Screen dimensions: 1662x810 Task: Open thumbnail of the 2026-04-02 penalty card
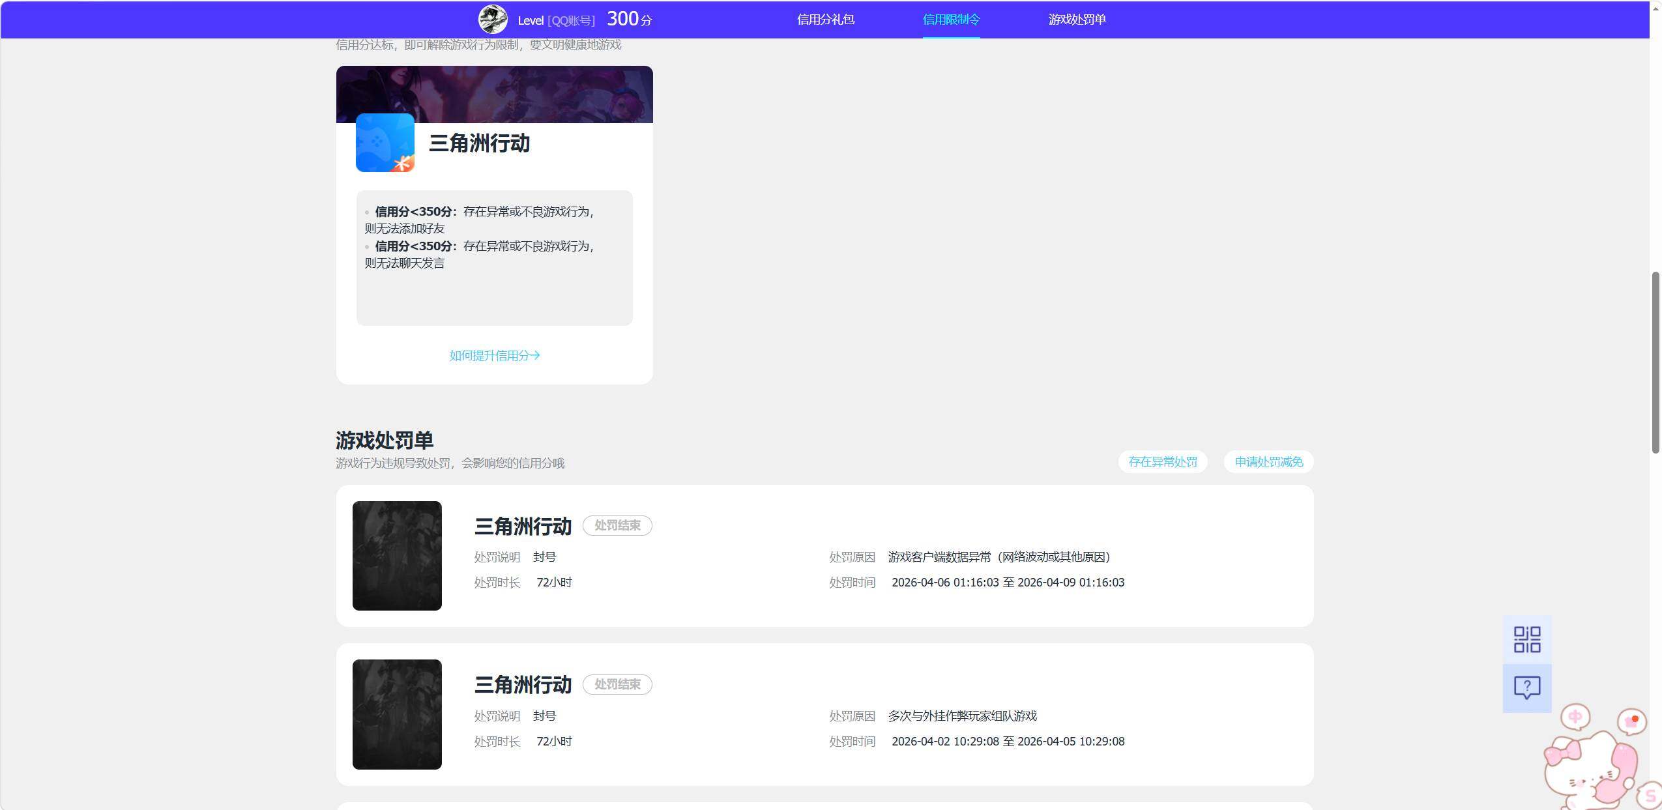pyautogui.click(x=397, y=714)
